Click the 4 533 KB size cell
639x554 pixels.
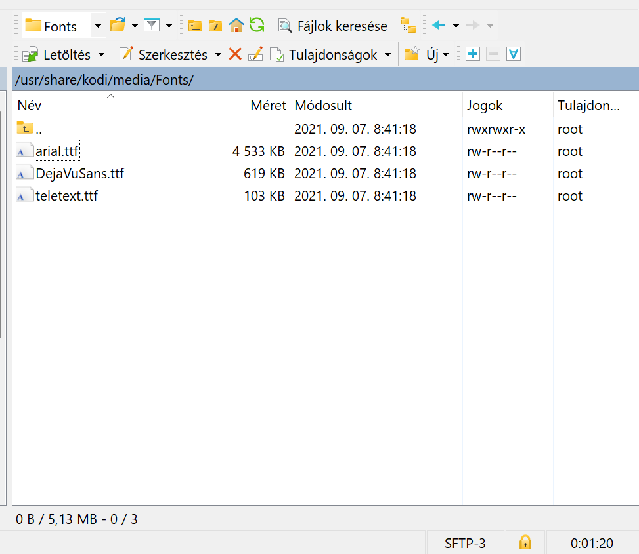point(258,151)
